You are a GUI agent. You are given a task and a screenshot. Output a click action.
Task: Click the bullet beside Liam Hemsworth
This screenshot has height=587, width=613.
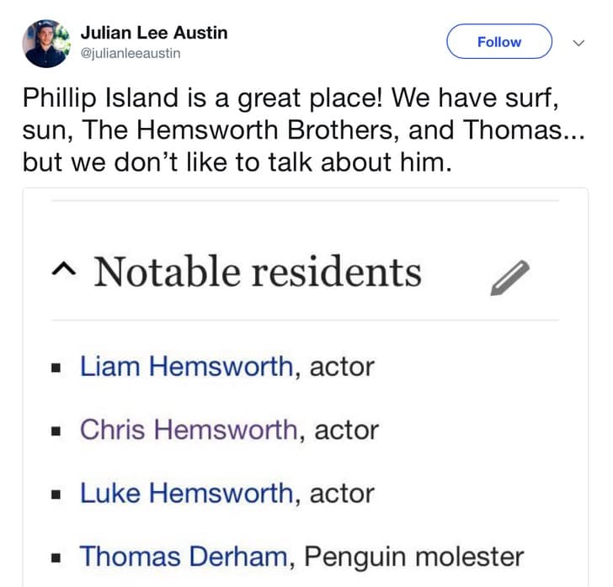point(57,368)
